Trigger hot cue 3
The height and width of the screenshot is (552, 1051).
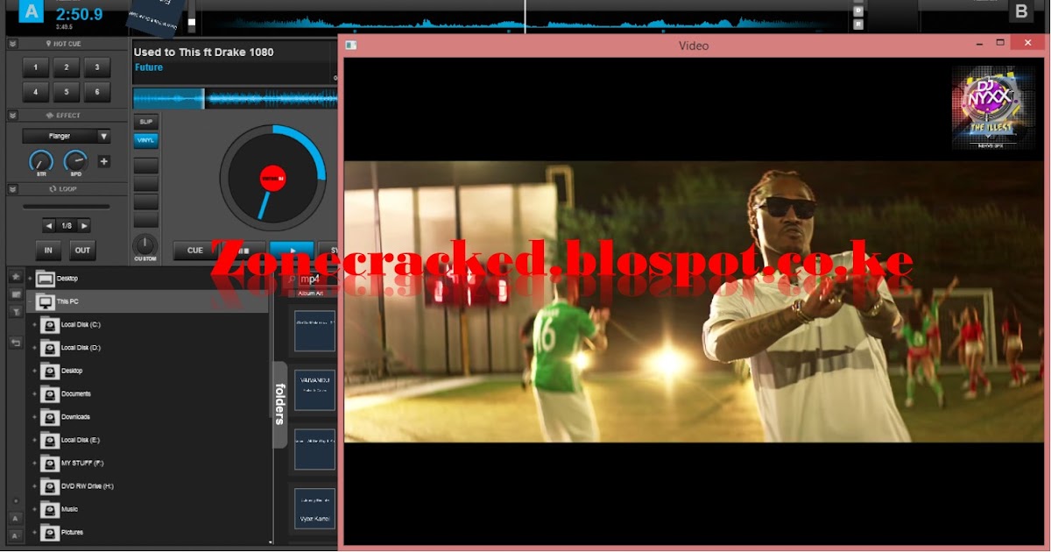coord(97,67)
